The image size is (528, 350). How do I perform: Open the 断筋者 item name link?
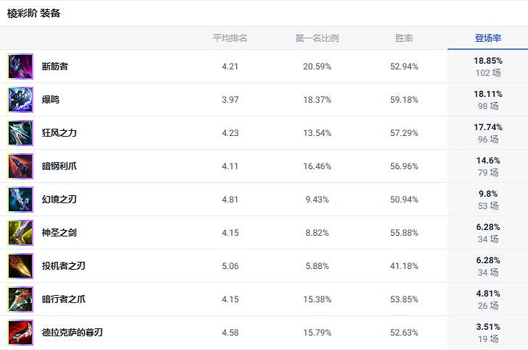[55, 67]
